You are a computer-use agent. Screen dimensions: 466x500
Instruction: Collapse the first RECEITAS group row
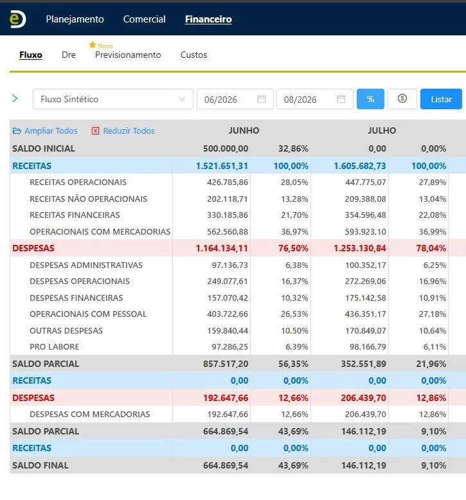(32, 166)
